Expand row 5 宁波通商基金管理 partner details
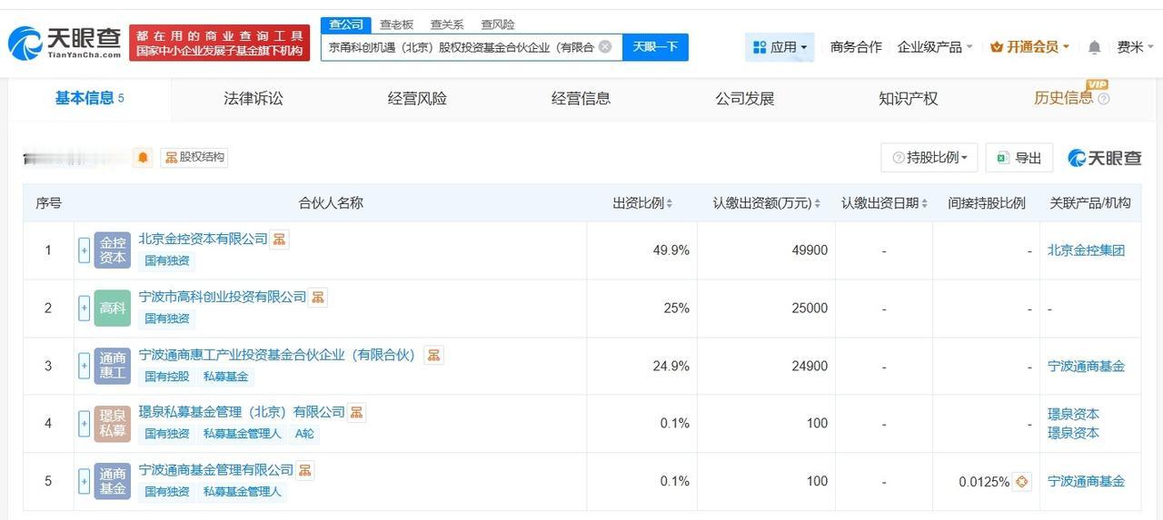The image size is (1163, 520). click(84, 482)
